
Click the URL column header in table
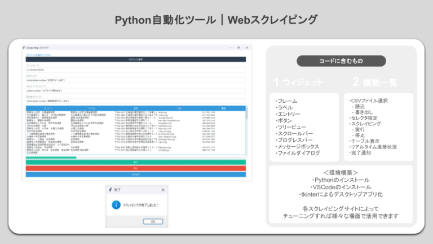pyautogui.click(x=179, y=108)
